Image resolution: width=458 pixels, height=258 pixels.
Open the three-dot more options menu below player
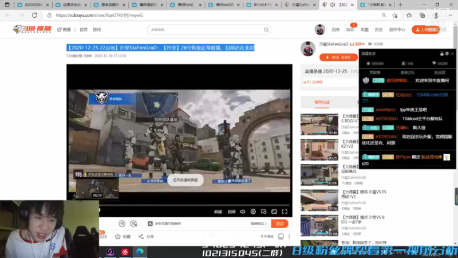[x=289, y=236]
